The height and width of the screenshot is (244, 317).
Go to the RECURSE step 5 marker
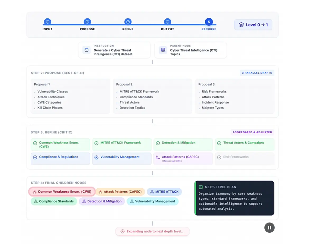click(209, 22)
